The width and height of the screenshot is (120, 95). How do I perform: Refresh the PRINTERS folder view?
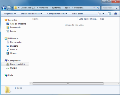[x=98, y=8]
